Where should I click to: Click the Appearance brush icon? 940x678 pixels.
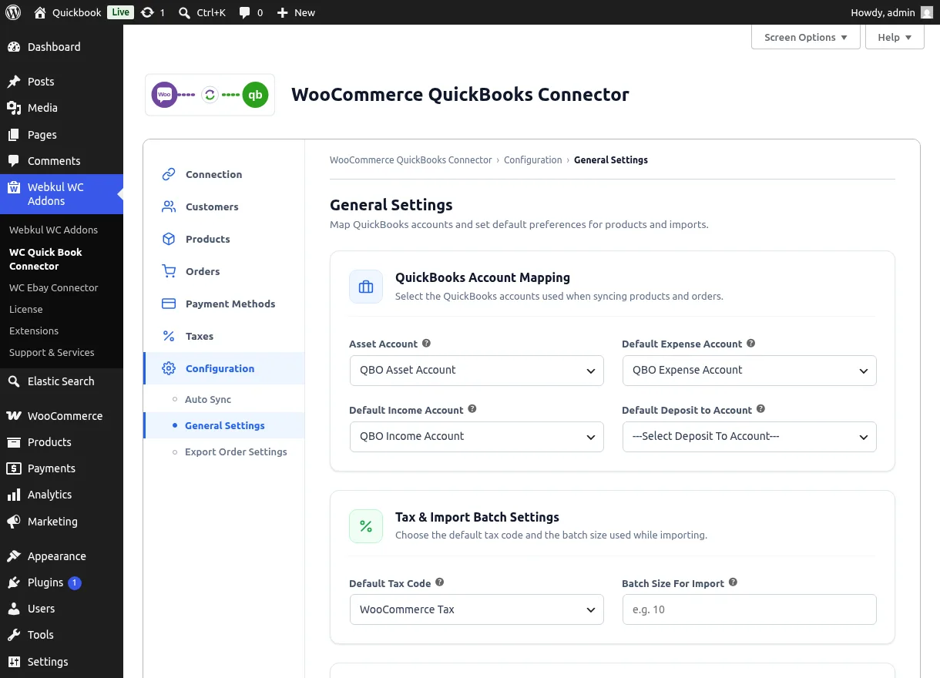pyautogui.click(x=14, y=556)
